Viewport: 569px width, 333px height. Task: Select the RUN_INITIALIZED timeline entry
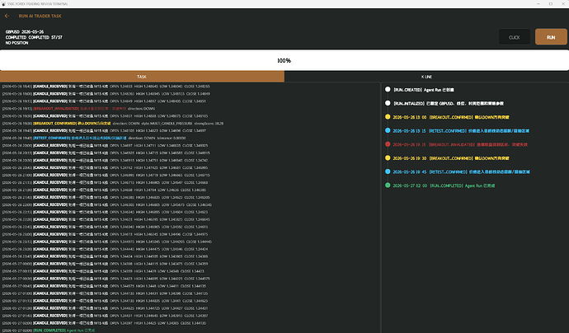tap(444, 103)
